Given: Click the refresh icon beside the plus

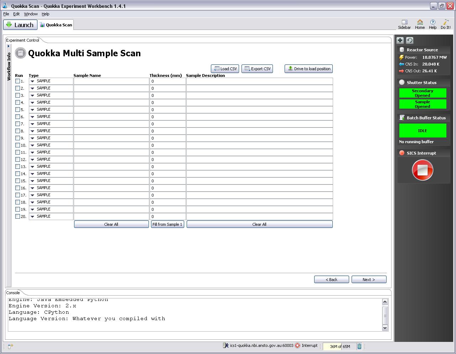Looking at the screenshot, I should click(x=410, y=40).
